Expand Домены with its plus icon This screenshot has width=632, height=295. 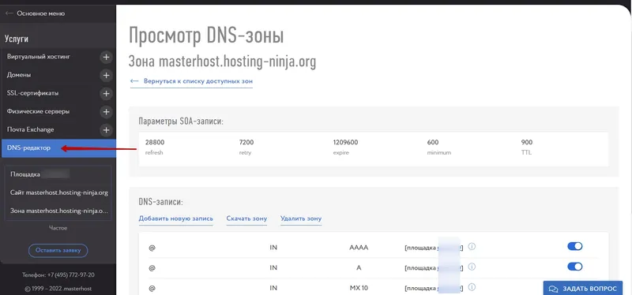[106, 75]
